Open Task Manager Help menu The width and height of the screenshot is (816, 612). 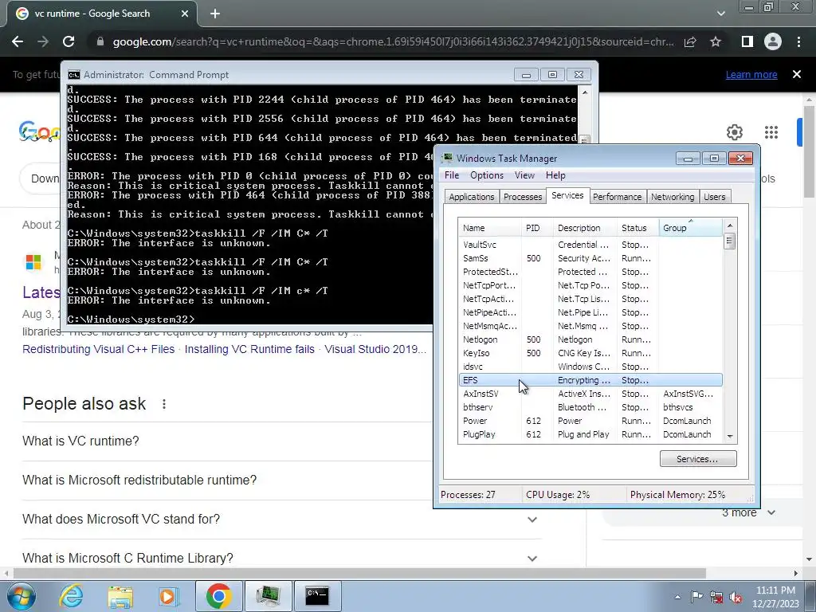click(x=555, y=175)
